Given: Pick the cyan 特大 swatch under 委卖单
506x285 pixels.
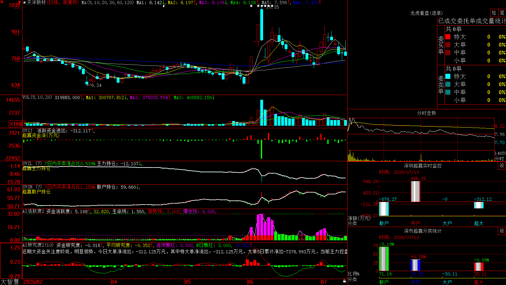Looking at the screenshot, I should 448,76.
